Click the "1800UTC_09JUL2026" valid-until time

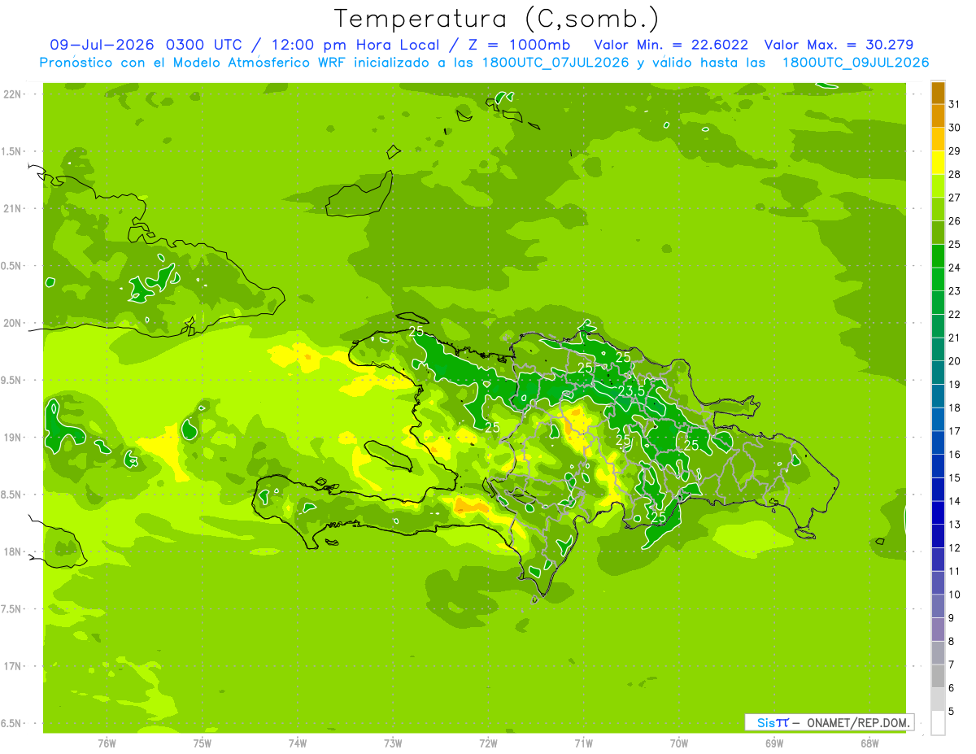click(856, 63)
